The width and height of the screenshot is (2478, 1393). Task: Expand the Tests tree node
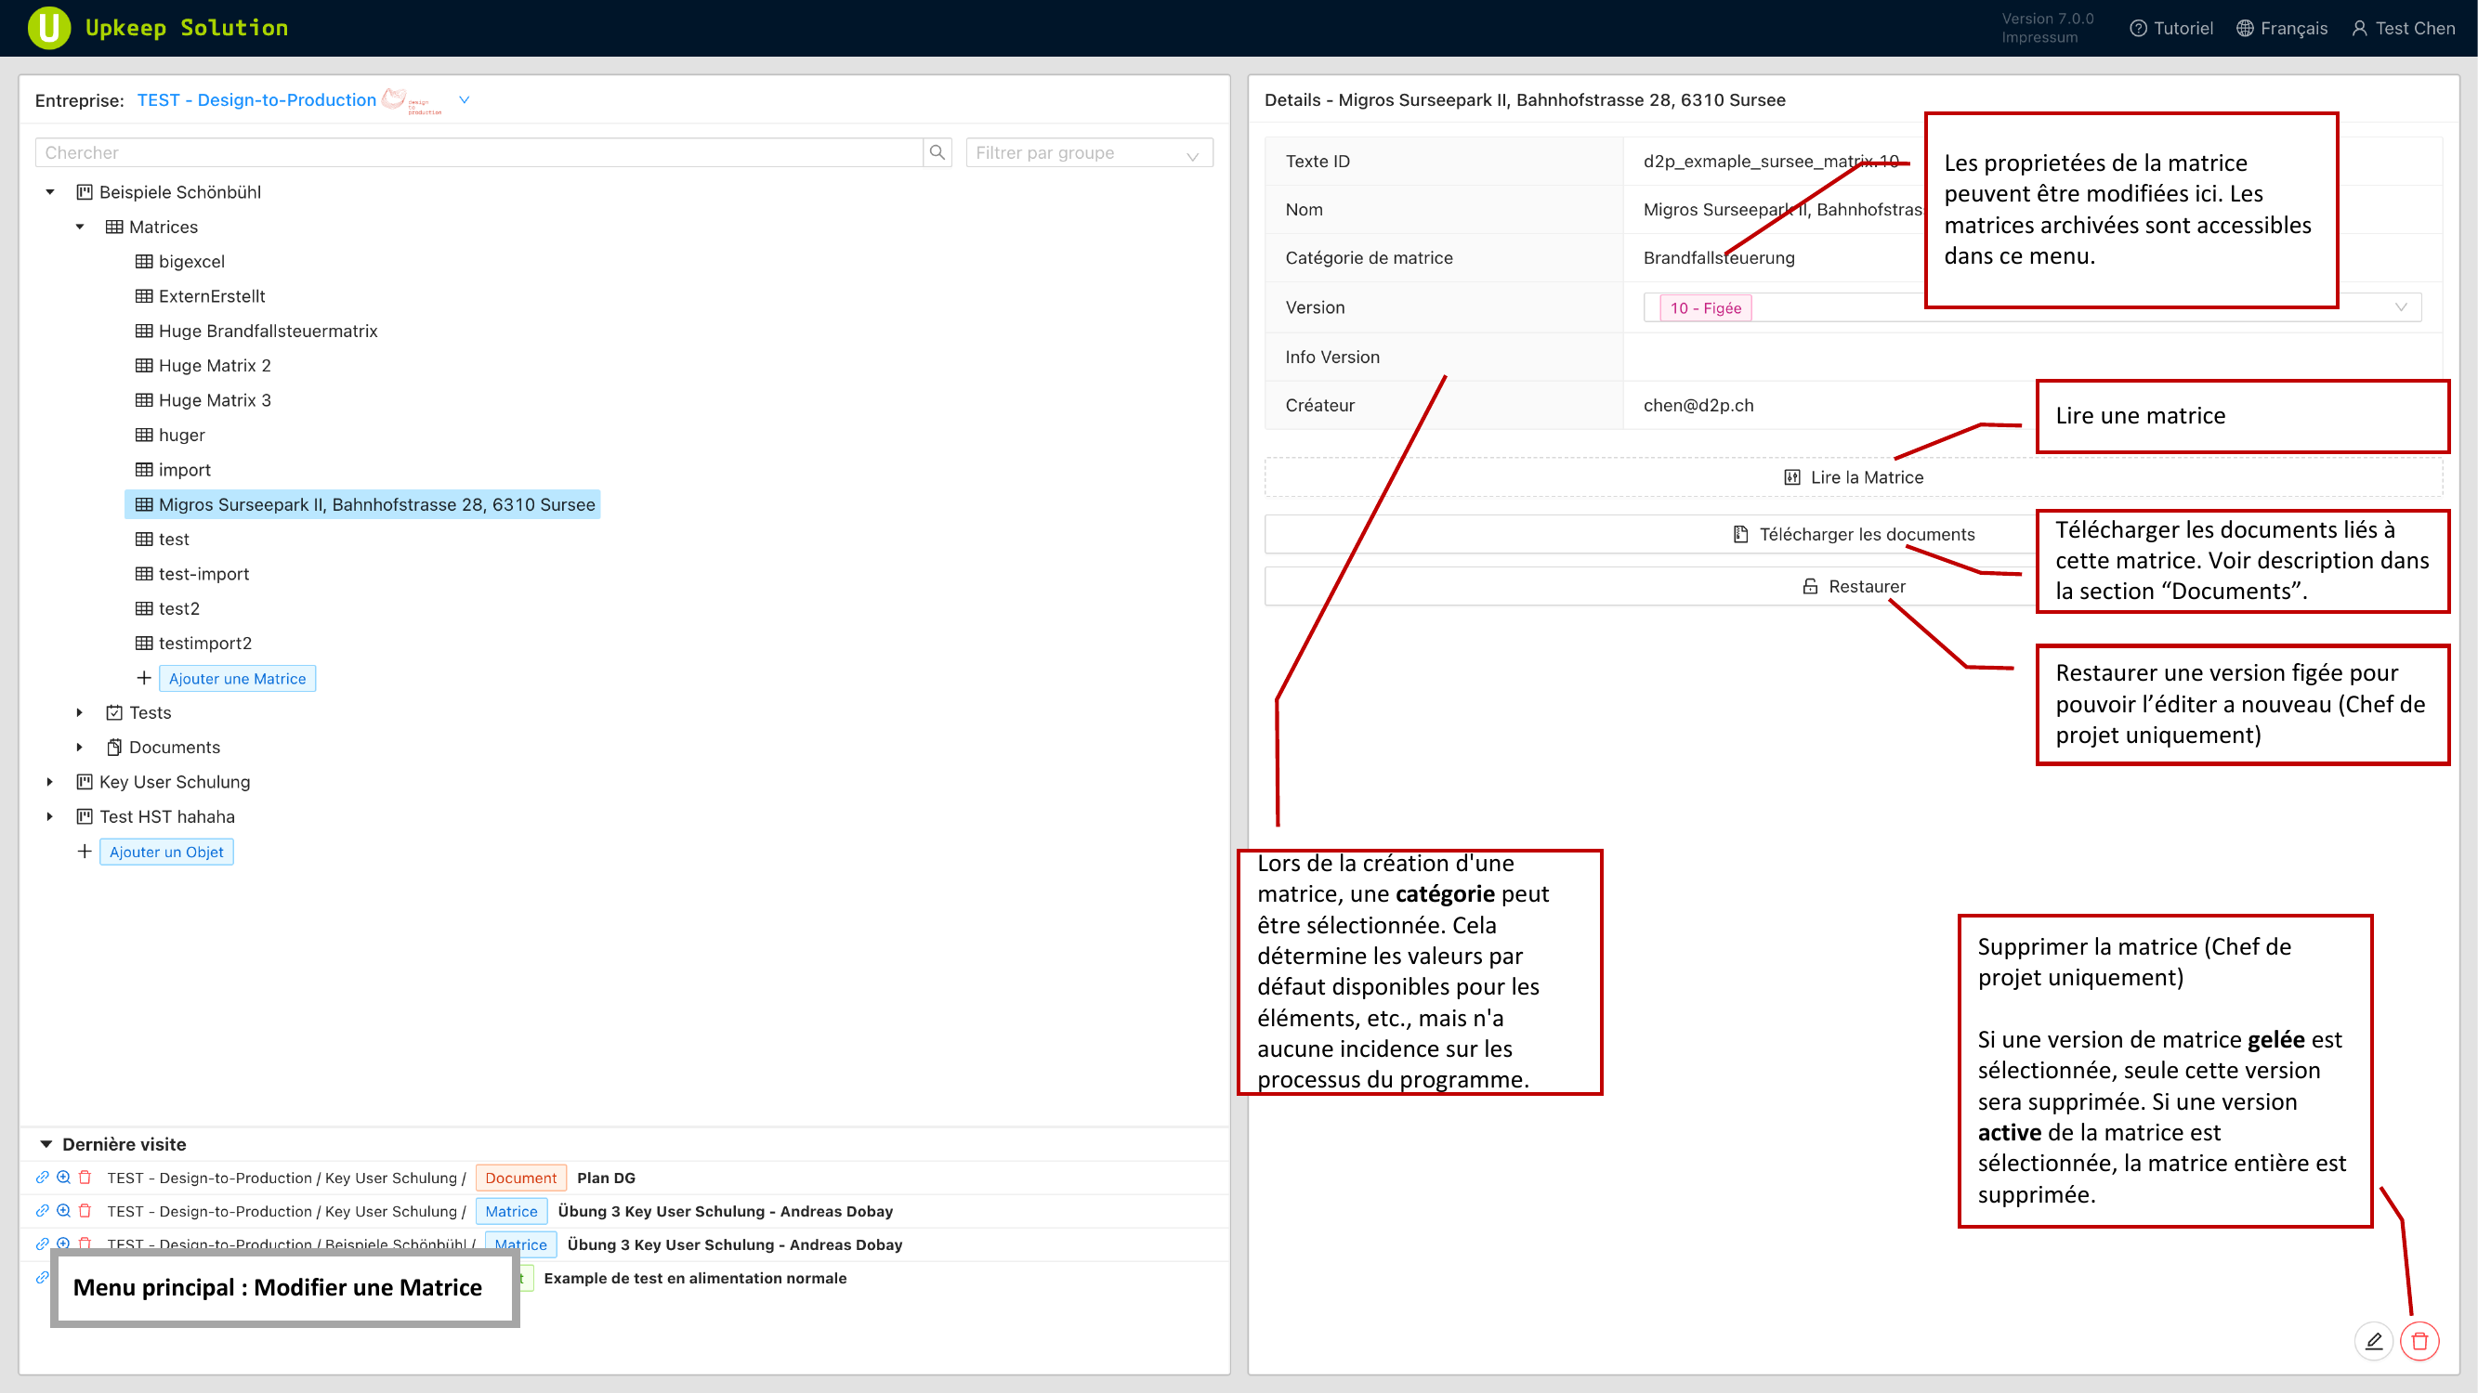80,712
